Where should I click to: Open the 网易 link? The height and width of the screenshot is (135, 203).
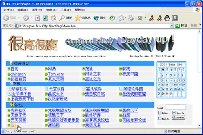(x=52, y=69)
